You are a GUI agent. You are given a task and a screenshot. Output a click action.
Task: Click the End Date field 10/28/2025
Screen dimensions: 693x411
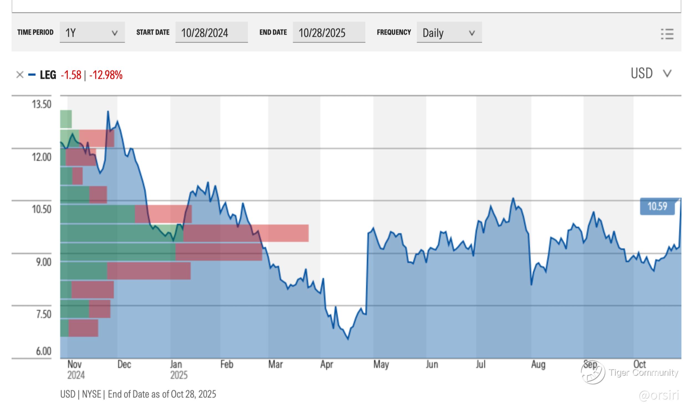pos(328,33)
